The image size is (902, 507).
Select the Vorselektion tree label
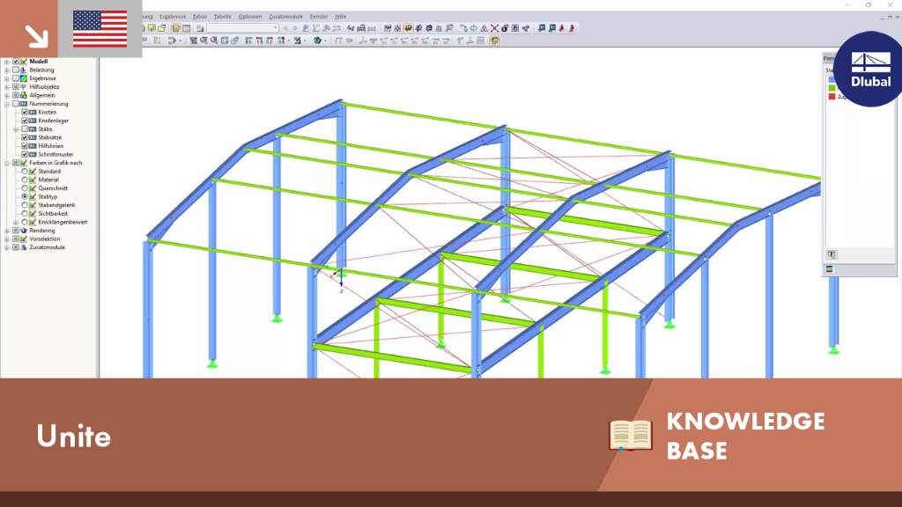click(x=45, y=239)
